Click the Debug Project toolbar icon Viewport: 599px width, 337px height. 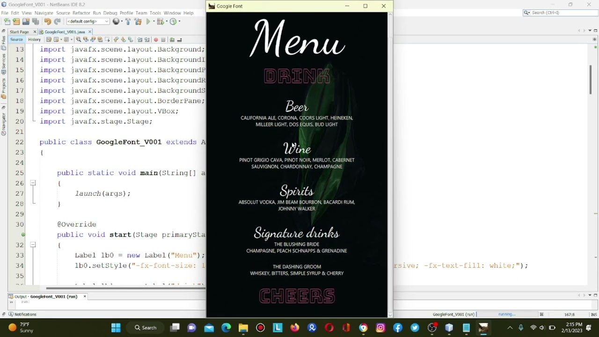pos(161,22)
